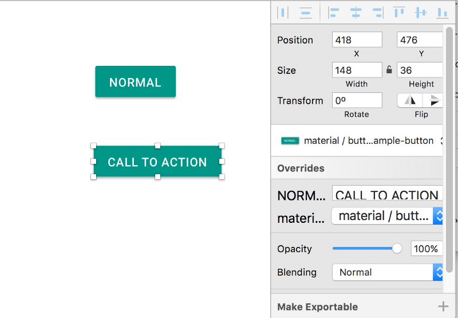Viewport: 458px width, 318px height.
Task: Flip the layer horizontally
Action: [x=410, y=100]
